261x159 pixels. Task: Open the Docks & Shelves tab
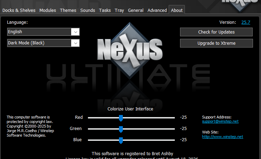coord(19,10)
